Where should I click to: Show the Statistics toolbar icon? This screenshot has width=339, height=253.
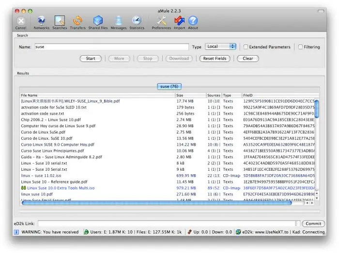137,21
